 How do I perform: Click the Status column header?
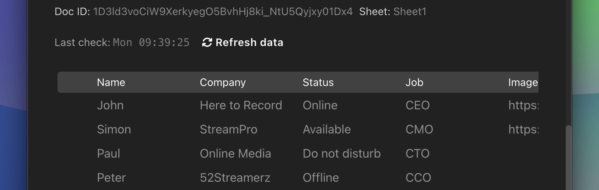318,83
